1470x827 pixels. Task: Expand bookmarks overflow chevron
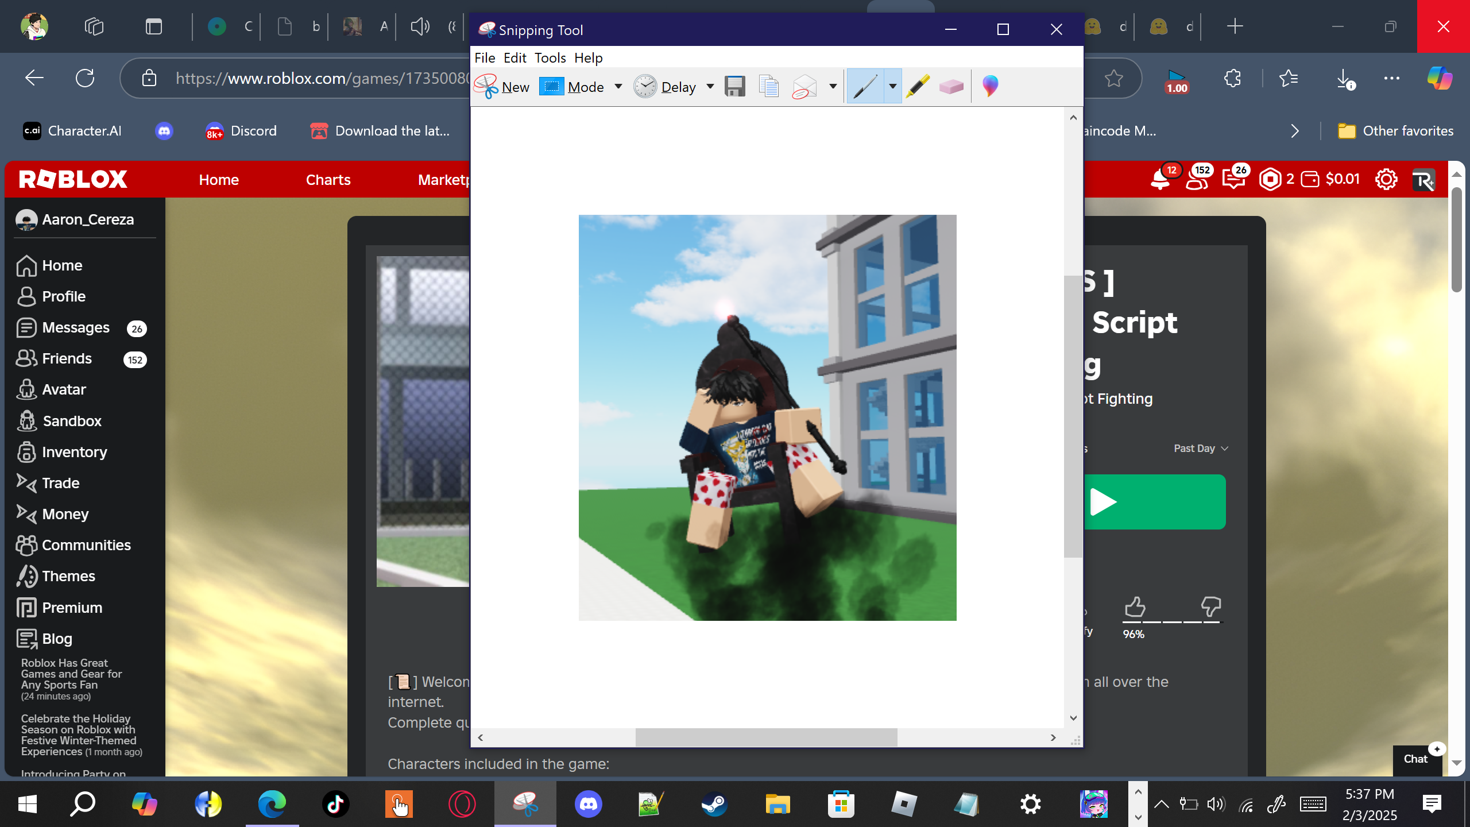(x=1295, y=131)
